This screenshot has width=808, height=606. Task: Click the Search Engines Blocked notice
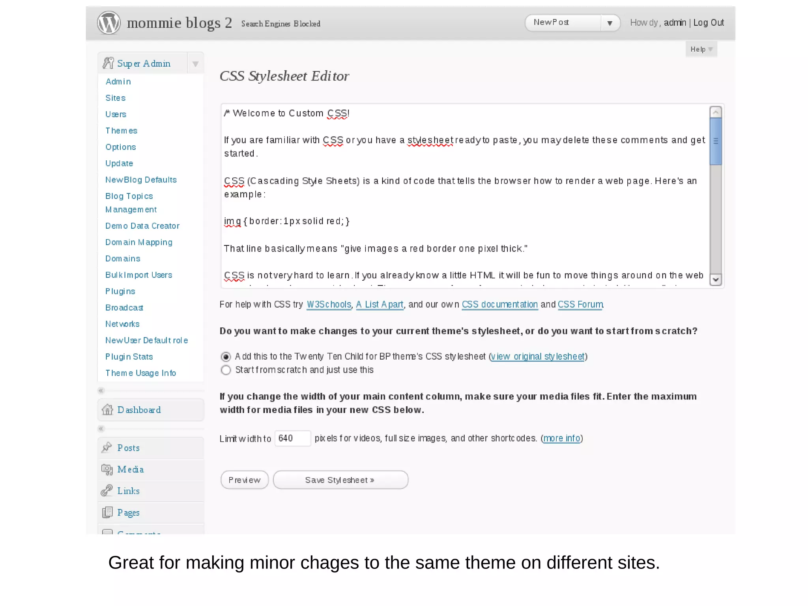click(281, 24)
